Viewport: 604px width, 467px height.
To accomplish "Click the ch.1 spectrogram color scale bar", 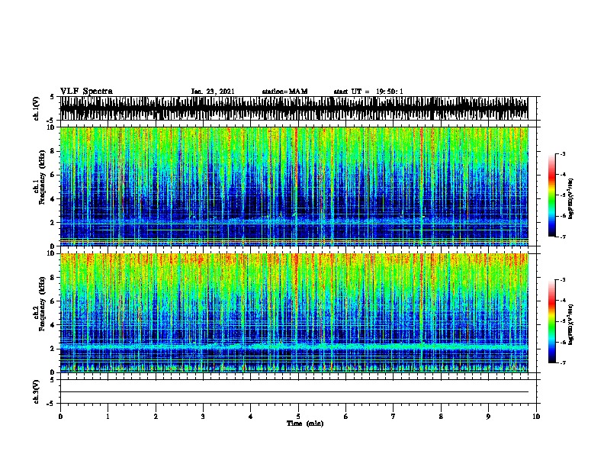I will (x=552, y=195).
